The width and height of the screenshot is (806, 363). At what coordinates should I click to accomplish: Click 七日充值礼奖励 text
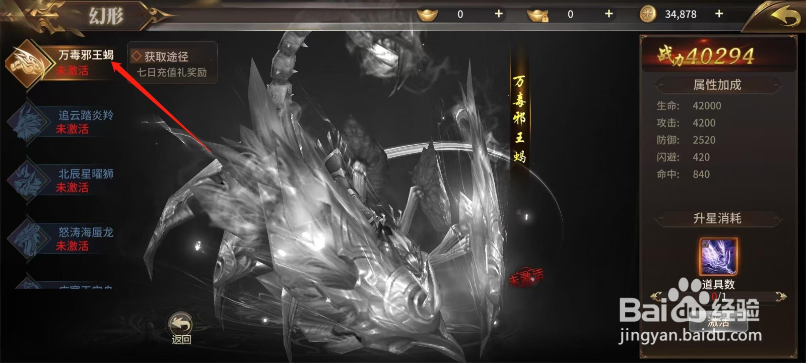pyautogui.click(x=172, y=73)
